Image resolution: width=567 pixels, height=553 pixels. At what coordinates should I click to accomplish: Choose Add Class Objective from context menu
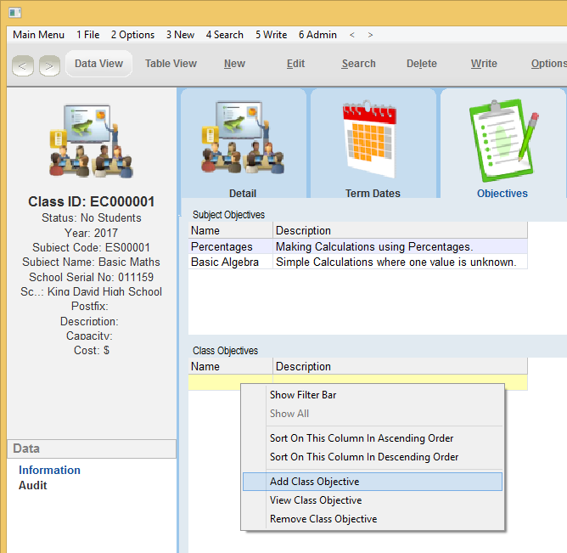pos(314,482)
